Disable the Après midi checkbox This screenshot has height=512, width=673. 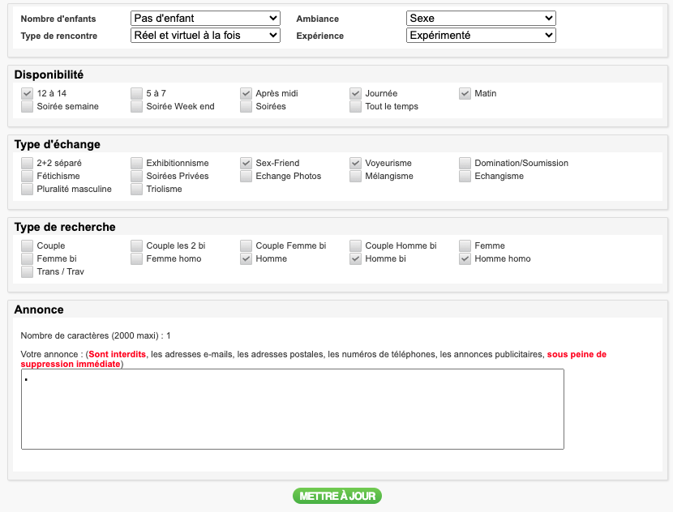(246, 94)
